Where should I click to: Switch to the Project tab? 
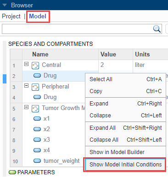click(x=11, y=16)
